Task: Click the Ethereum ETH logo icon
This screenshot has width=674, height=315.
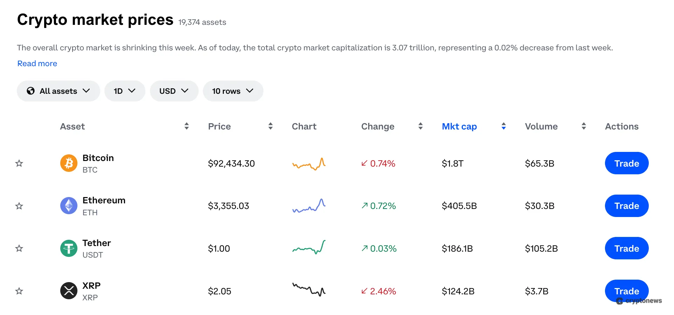Action: coord(69,206)
